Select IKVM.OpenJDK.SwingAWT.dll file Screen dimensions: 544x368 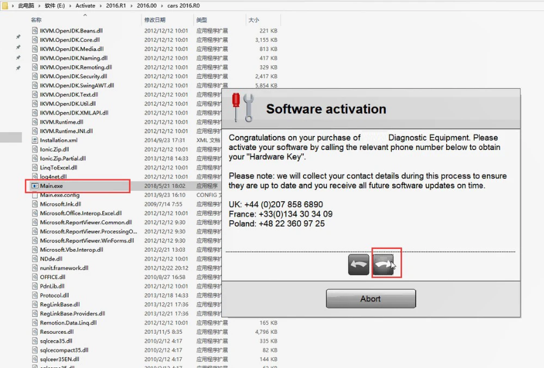point(77,85)
